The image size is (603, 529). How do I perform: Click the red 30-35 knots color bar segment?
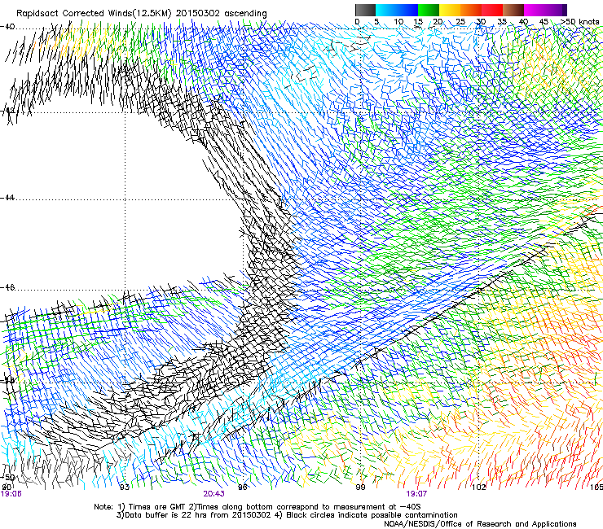coord(492,10)
